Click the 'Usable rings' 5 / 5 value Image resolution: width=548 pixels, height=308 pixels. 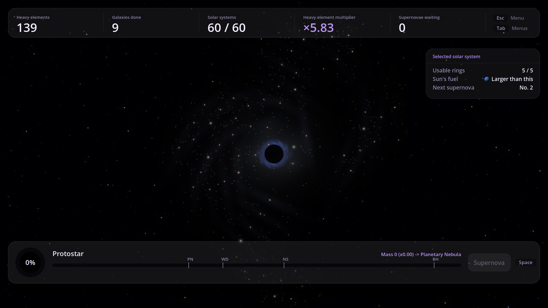(527, 70)
